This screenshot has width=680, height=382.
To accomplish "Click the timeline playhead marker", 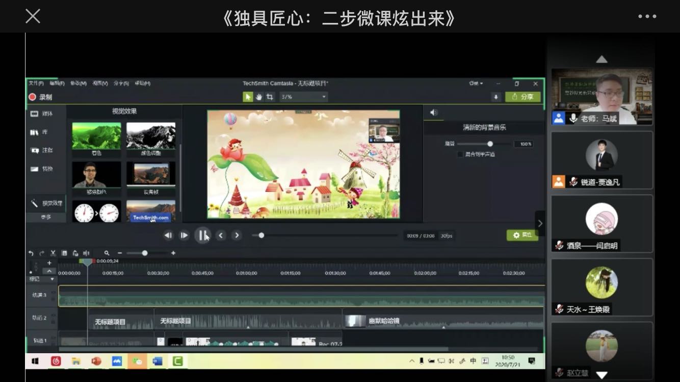I will click(87, 262).
